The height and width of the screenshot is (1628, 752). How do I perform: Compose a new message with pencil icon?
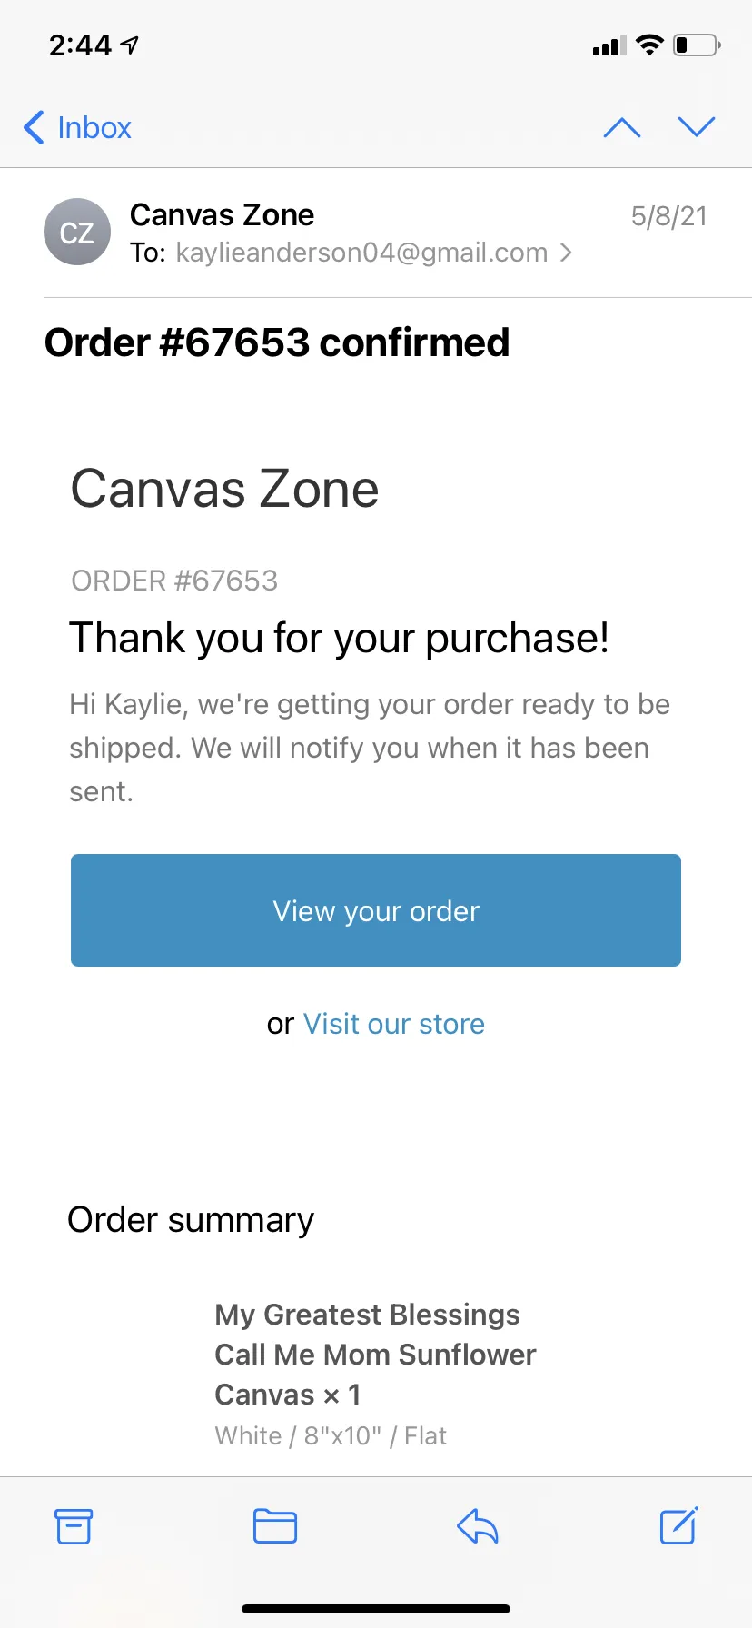point(678,1525)
